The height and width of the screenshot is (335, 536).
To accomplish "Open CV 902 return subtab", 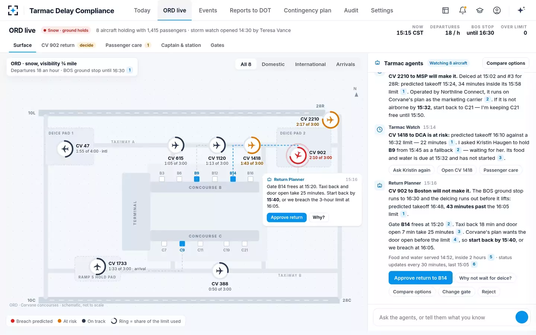I will (x=68, y=45).
